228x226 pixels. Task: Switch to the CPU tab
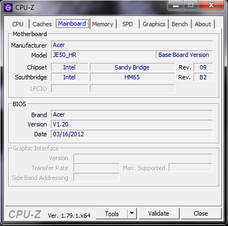click(x=18, y=24)
